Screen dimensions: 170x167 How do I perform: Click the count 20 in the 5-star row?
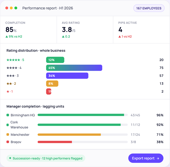point(161,60)
